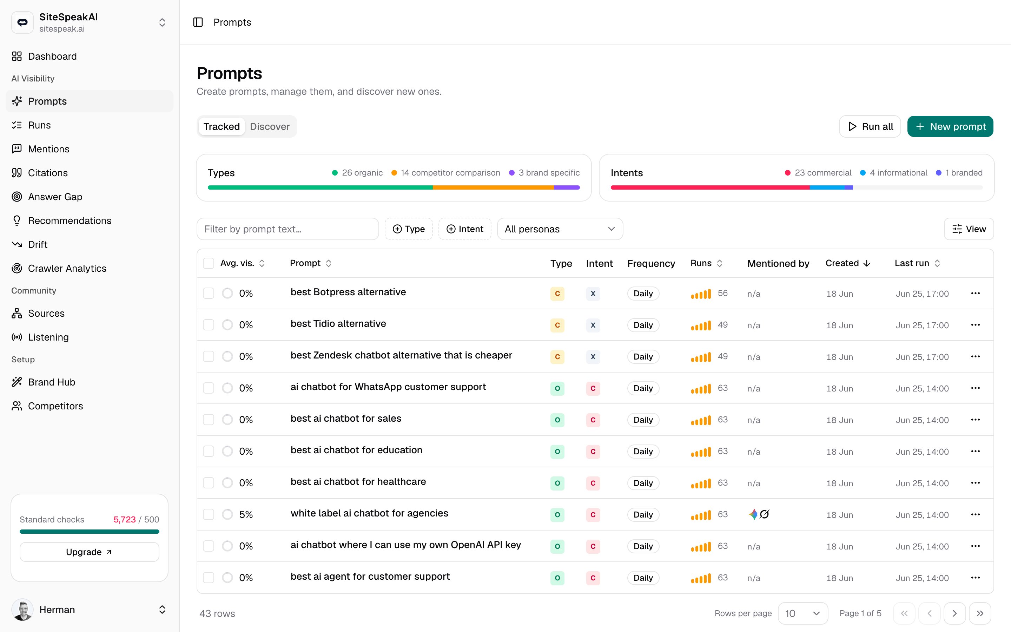
Task: Go to the next page arrow
Action: coord(954,613)
